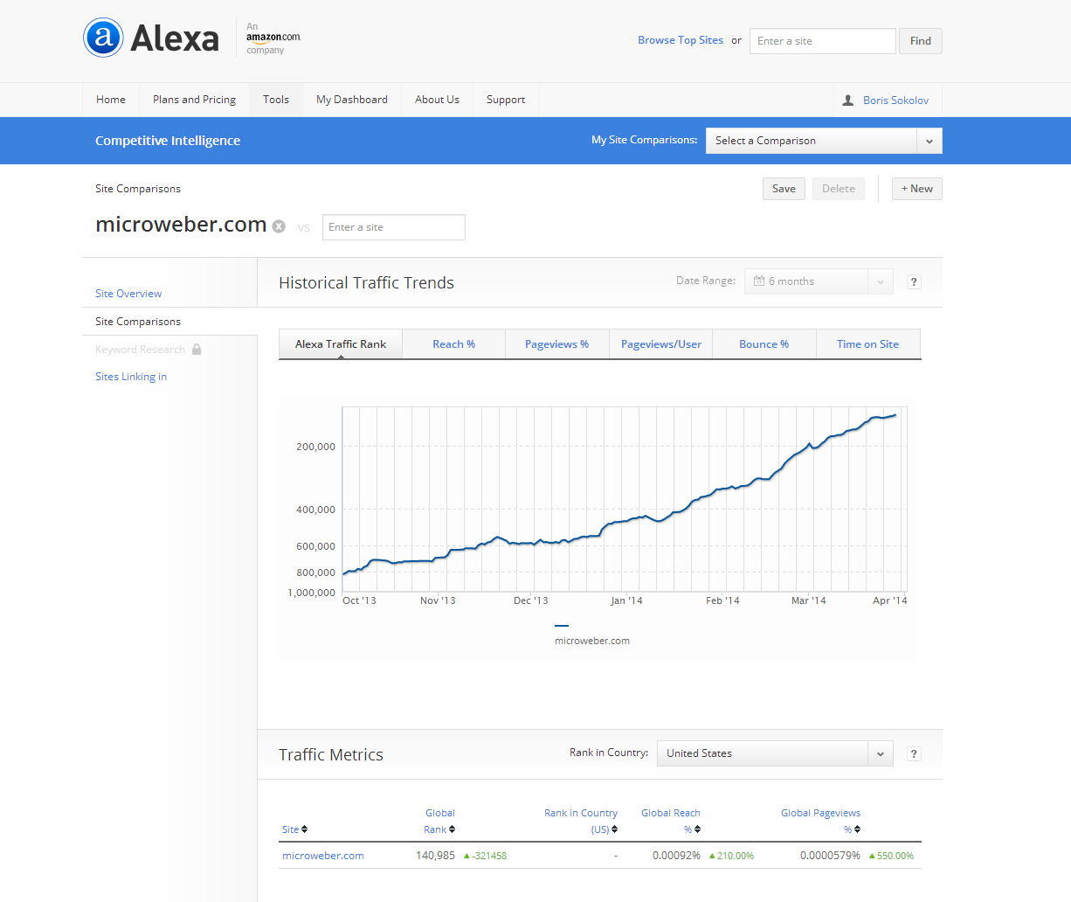Image resolution: width=1071 pixels, height=902 pixels.
Task: Switch to the Pageviews % tab
Action: [x=556, y=344]
